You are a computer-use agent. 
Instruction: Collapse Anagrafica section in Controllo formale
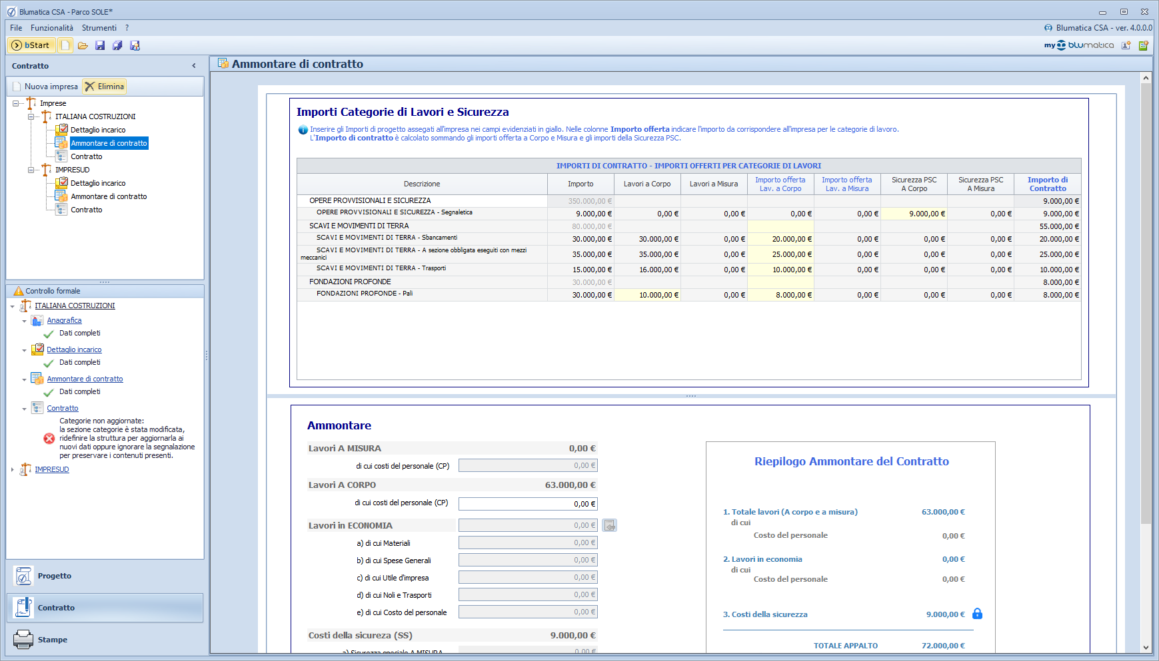click(25, 321)
